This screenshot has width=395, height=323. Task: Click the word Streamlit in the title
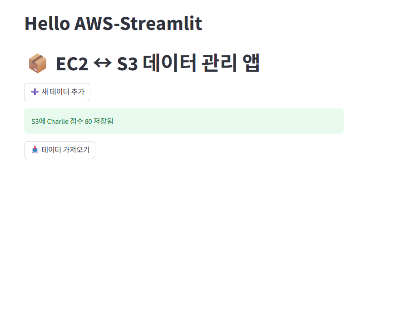pos(161,24)
